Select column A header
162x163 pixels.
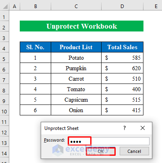coord(15,6)
